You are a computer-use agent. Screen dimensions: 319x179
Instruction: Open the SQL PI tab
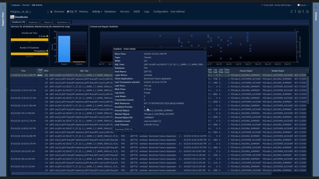click(73, 11)
